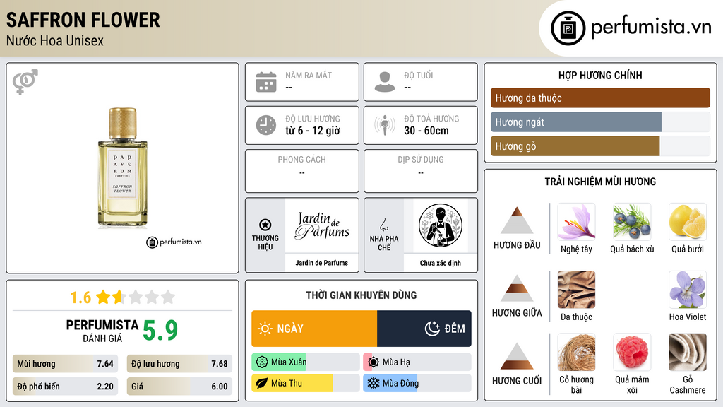
Task: Click the Chưa xác định perfumer label
Action: (x=441, y=263)
